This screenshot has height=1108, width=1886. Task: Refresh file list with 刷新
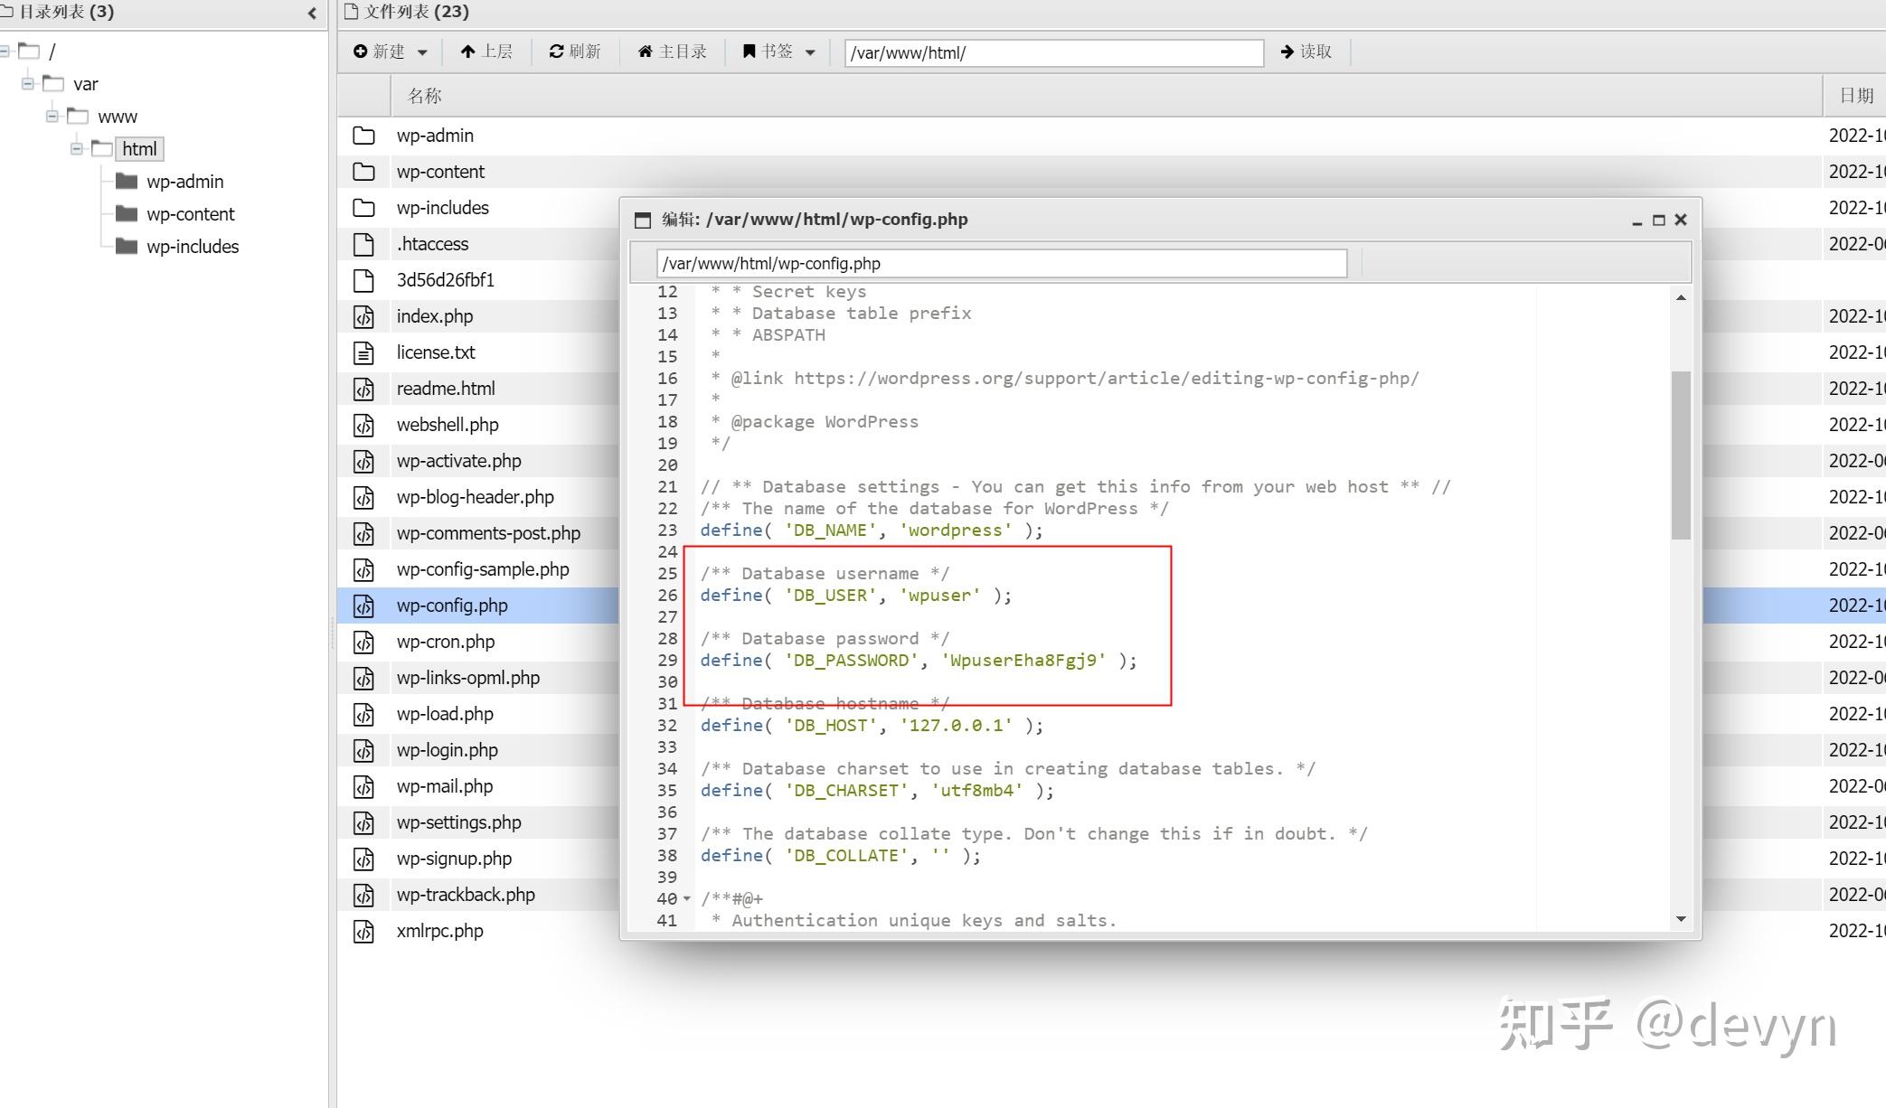575,52
